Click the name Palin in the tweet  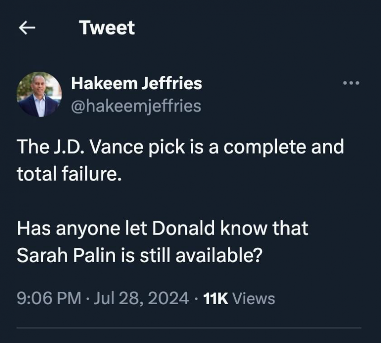pos(90,256)
